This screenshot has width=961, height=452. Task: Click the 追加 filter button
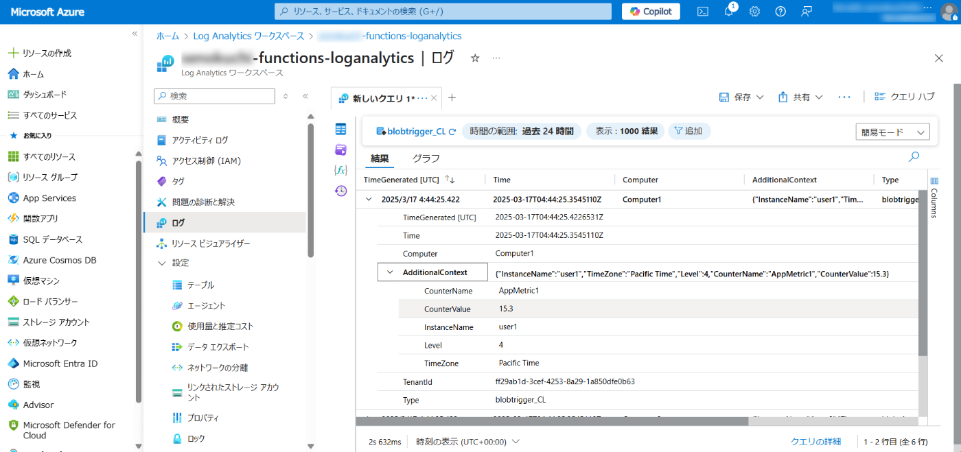click(688, 131)
